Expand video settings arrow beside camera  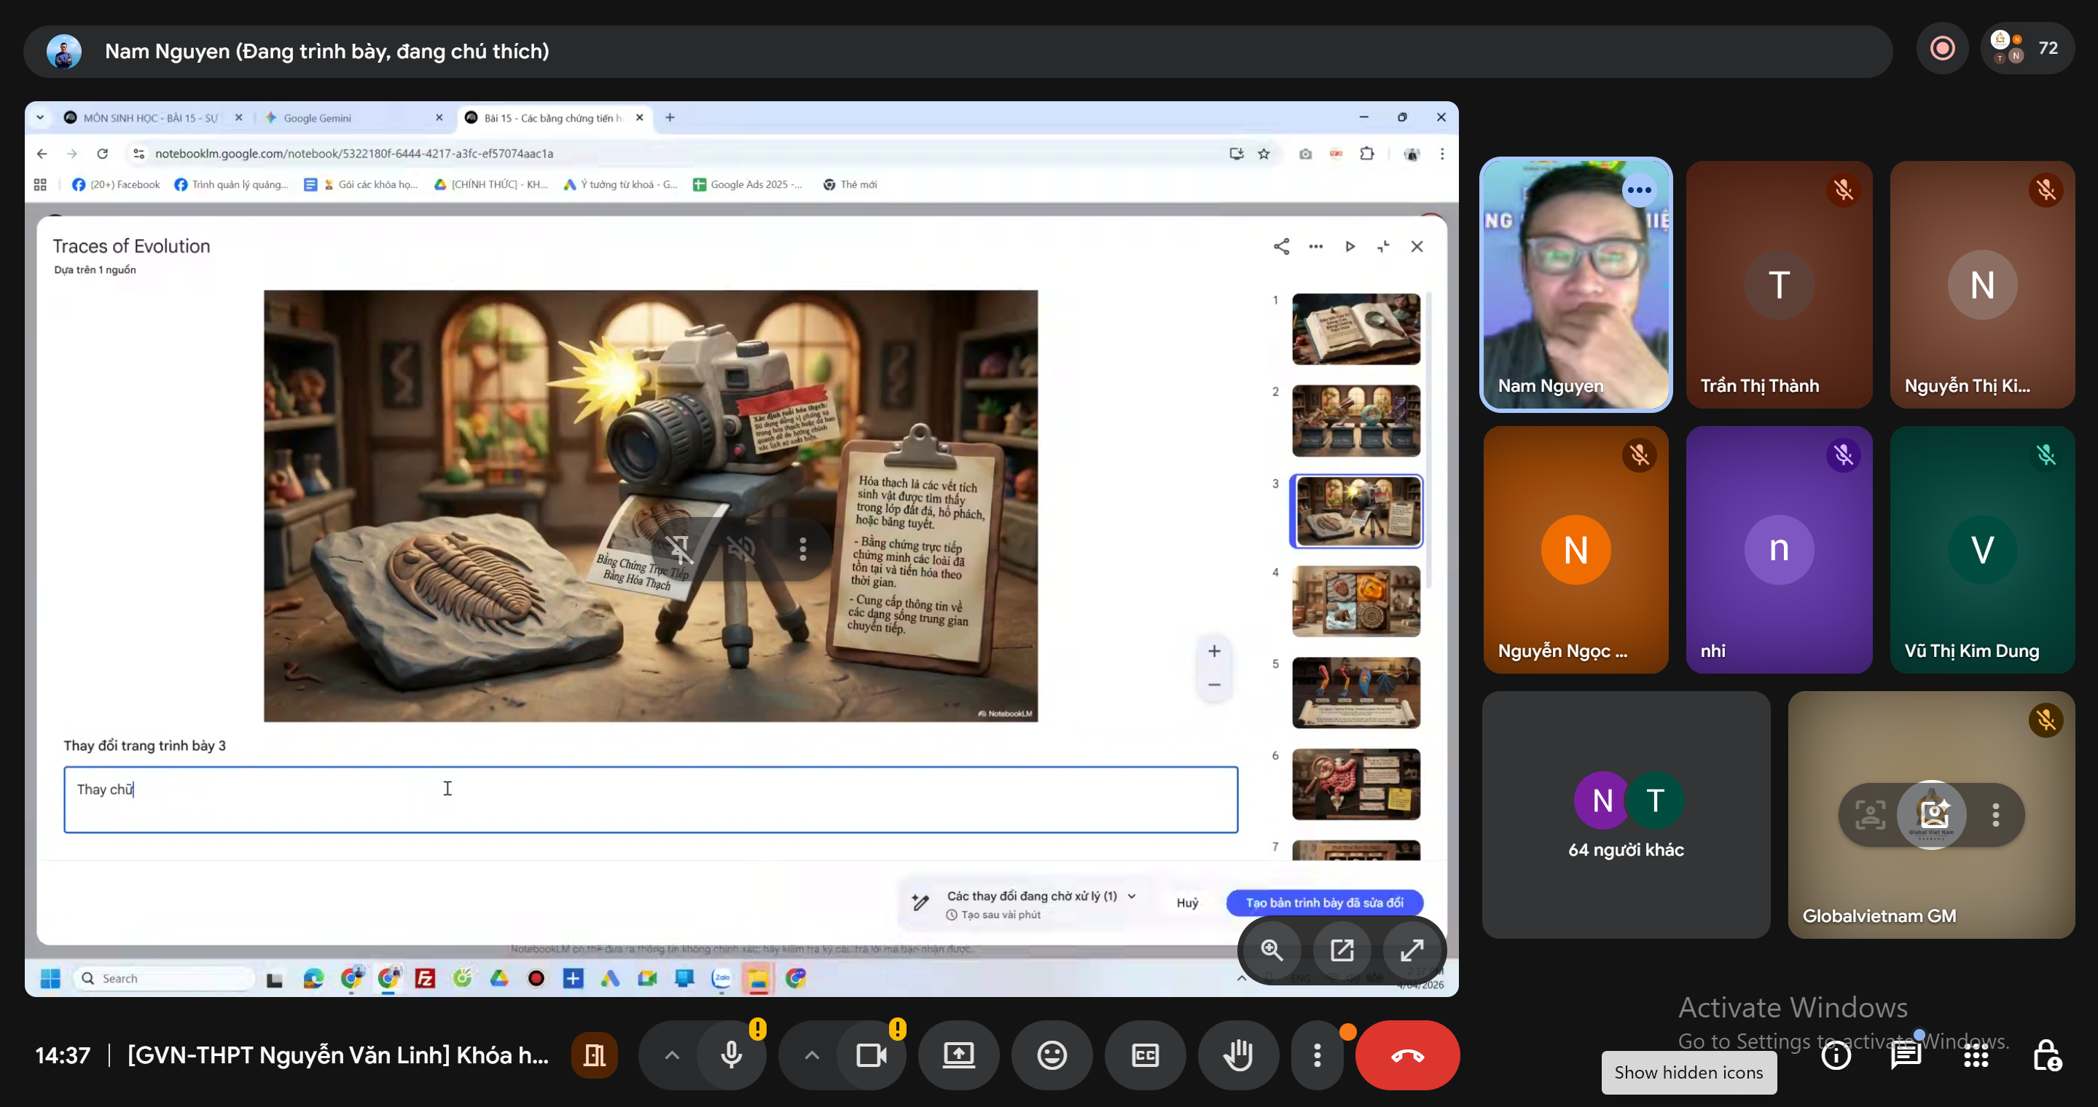coord(812,1055)
